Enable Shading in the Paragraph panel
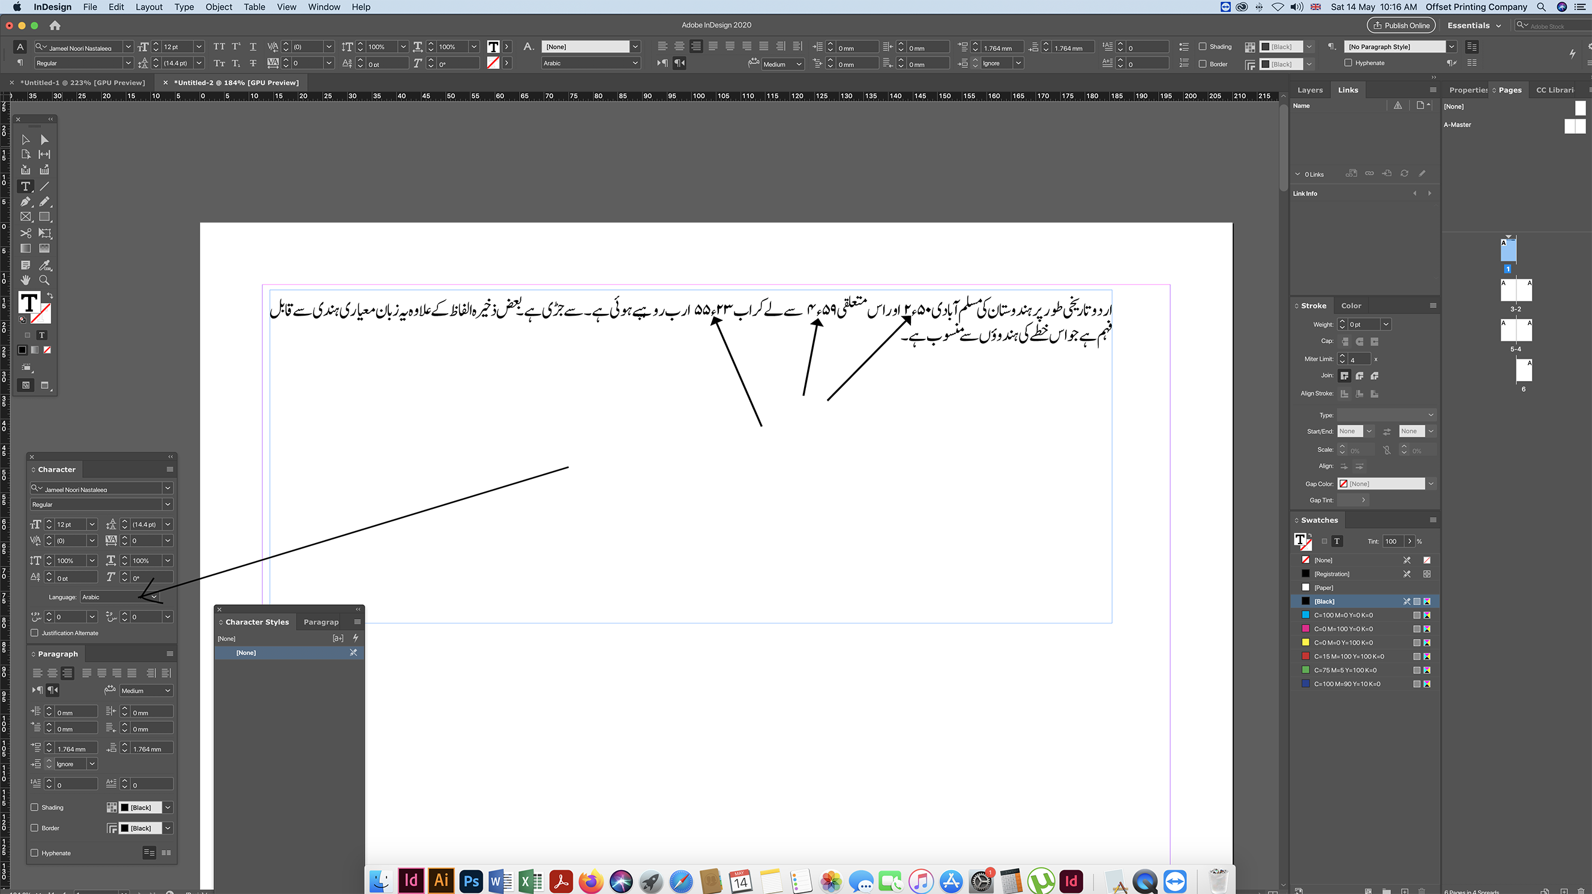 pos(35,807)
